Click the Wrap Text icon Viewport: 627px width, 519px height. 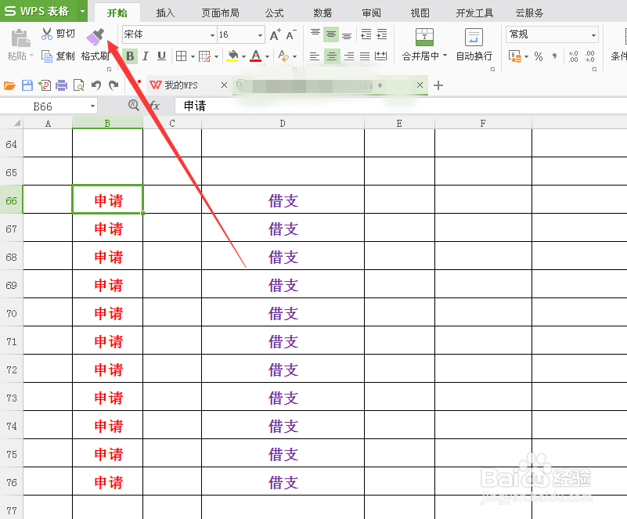(474, 38)
